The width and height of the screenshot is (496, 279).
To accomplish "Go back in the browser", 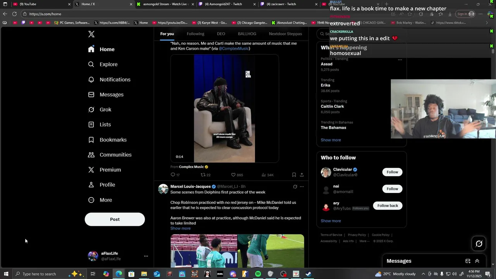I will [5, 14].
